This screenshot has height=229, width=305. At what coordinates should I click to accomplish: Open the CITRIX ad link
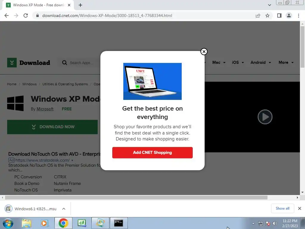[x=60, y=177]
